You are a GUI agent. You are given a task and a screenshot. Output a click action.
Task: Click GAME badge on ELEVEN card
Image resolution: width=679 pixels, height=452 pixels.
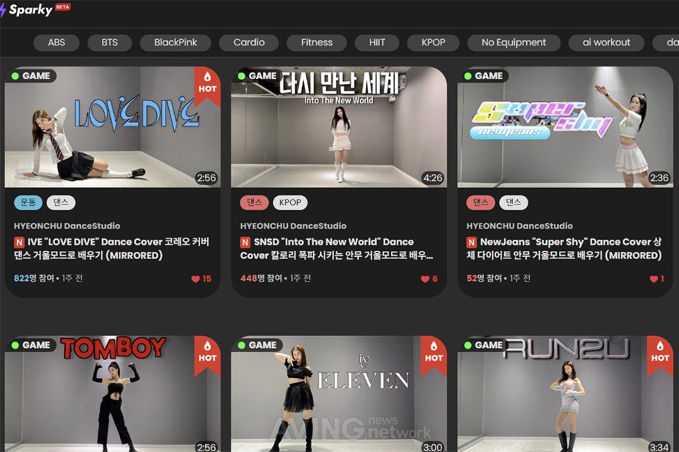[257, 345]
